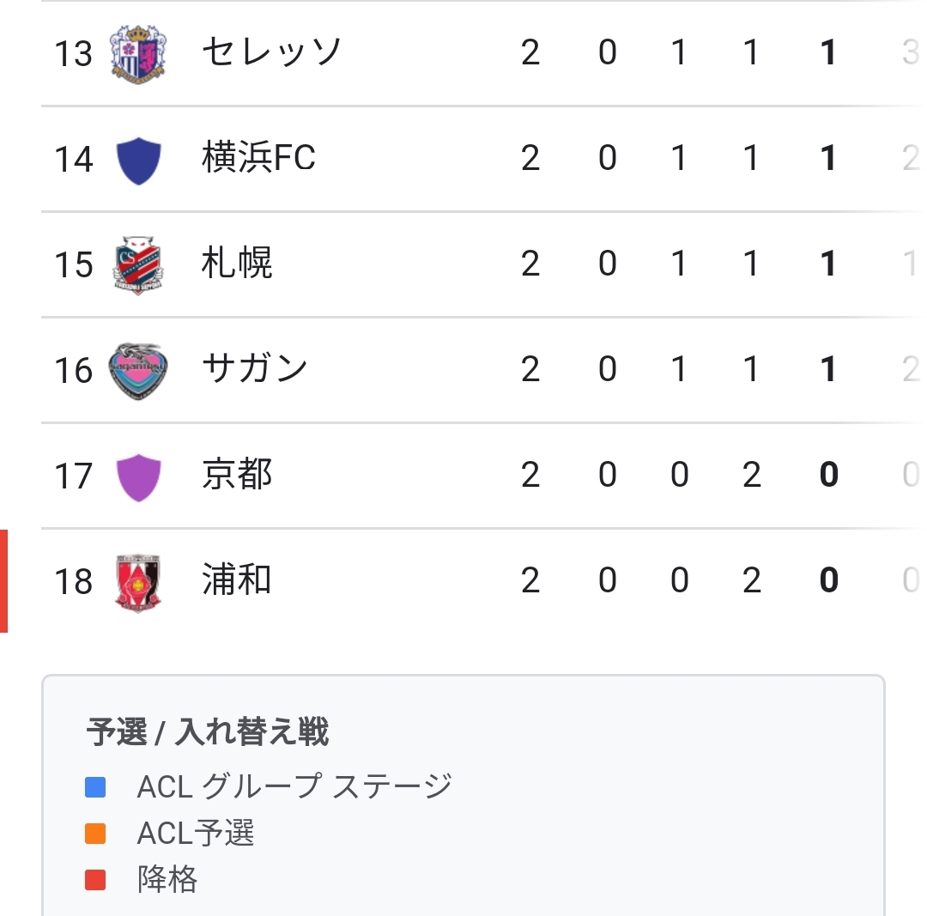The width and height of the screenshot is (927, 916).
Task: Click rank number 13 in standings
Action: coord(73,54)
